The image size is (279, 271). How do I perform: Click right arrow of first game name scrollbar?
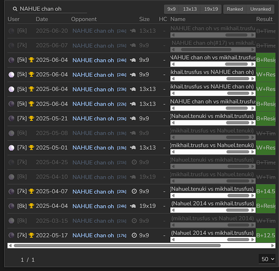coord(253,35)
